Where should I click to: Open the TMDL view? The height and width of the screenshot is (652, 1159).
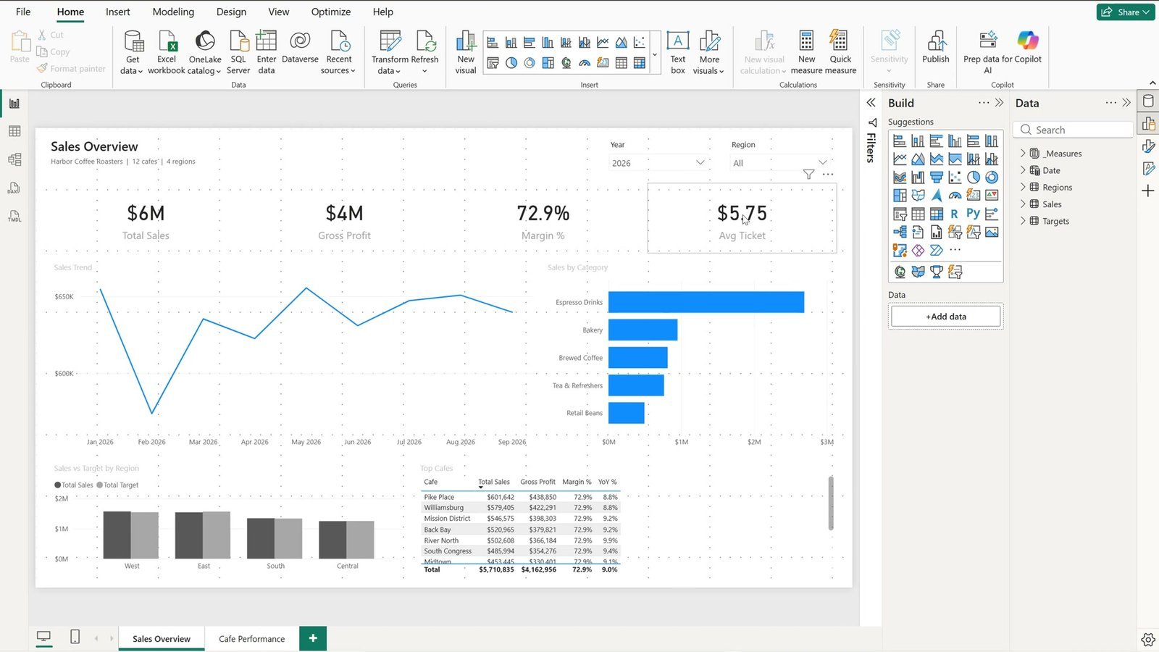click(14, 217)
